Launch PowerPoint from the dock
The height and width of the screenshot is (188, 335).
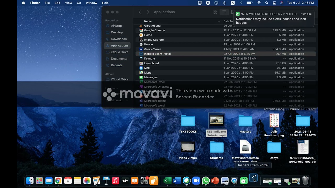pos(215,181)
